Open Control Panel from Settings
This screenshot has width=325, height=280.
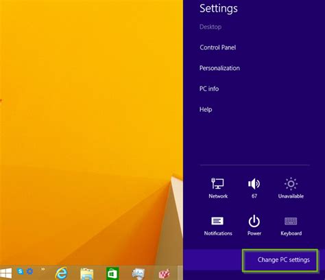click(217, 47)
